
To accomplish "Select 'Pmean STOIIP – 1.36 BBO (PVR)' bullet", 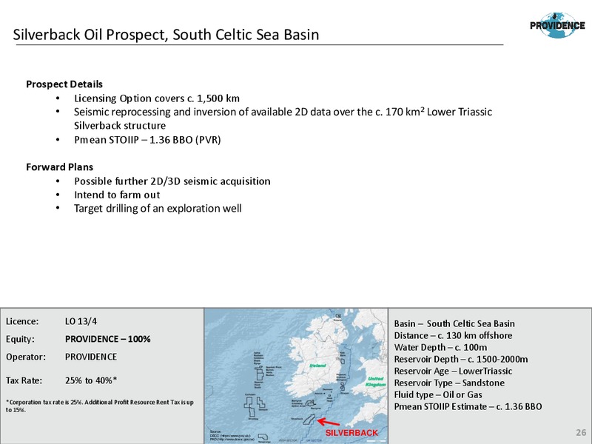I will (x=147, y=140).
